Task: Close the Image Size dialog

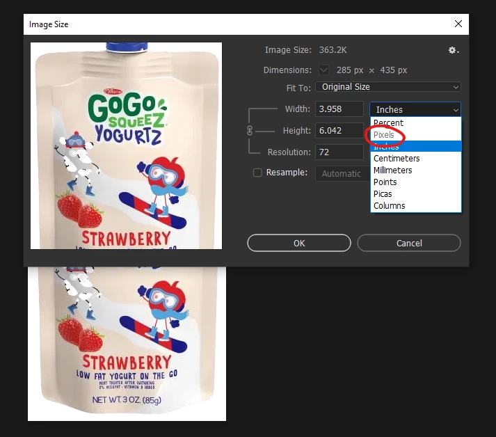Action: tap(458, 24)
